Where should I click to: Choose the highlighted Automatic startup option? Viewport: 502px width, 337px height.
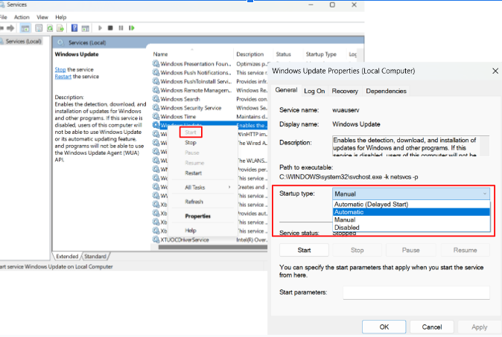coord(411,212)
